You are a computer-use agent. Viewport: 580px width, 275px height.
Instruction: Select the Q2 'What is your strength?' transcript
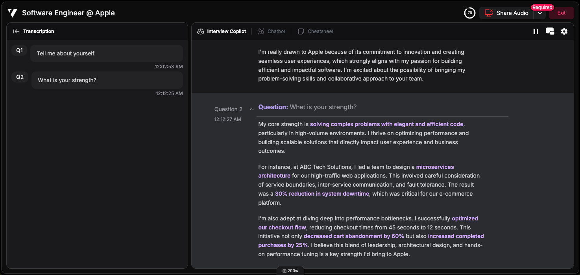107,80
